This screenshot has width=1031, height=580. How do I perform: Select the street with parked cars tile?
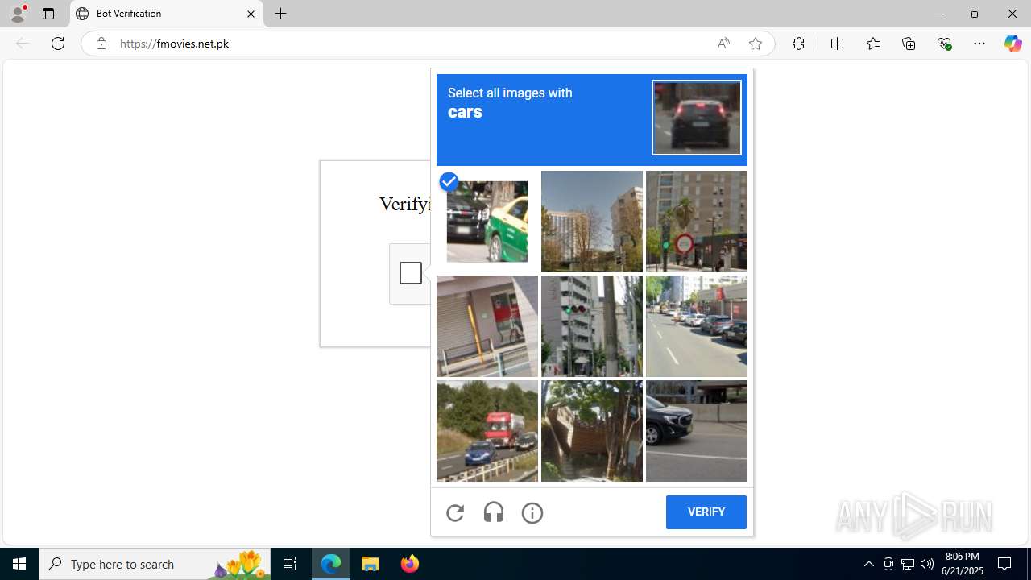(x=697, y=326)
